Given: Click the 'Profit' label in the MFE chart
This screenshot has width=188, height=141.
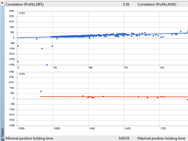Looking at the screenshot, I should click(x=22, y=13).
